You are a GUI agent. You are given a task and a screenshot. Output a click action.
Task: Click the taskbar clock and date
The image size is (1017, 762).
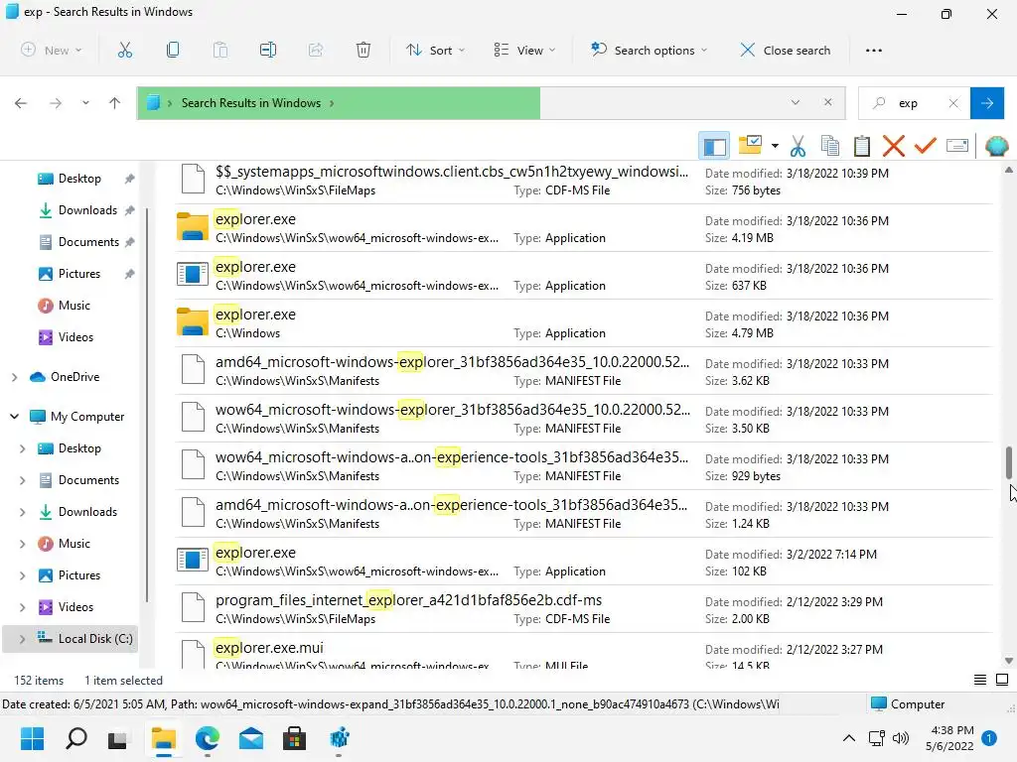coord(949,738)
